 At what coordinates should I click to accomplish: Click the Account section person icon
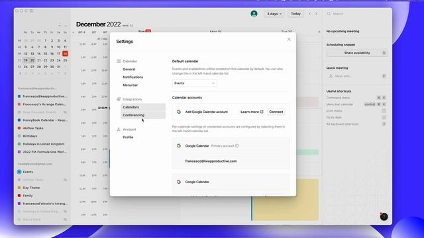click(119, 130)
